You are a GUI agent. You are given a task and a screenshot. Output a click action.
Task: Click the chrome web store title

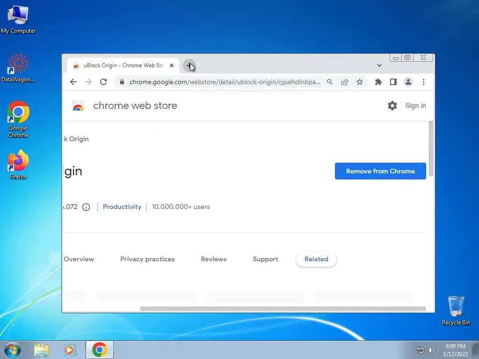point(135,106)
